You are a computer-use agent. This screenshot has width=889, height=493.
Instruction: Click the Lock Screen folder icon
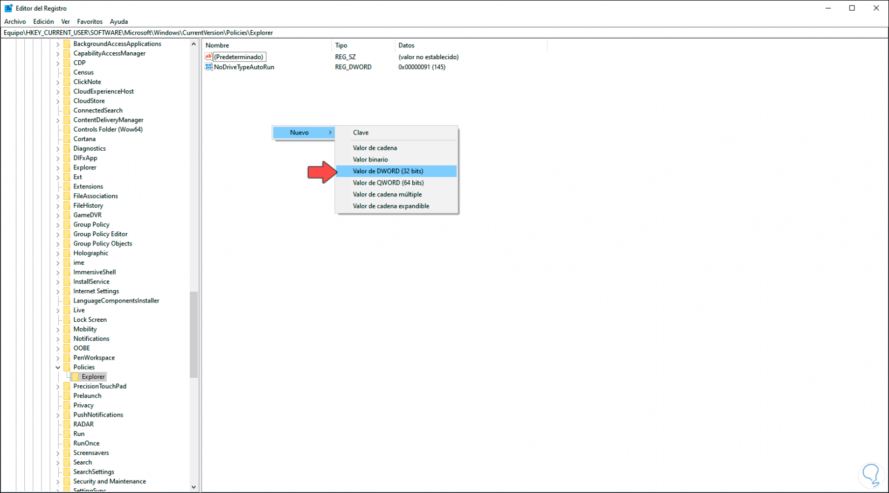(x=67, y=320)
